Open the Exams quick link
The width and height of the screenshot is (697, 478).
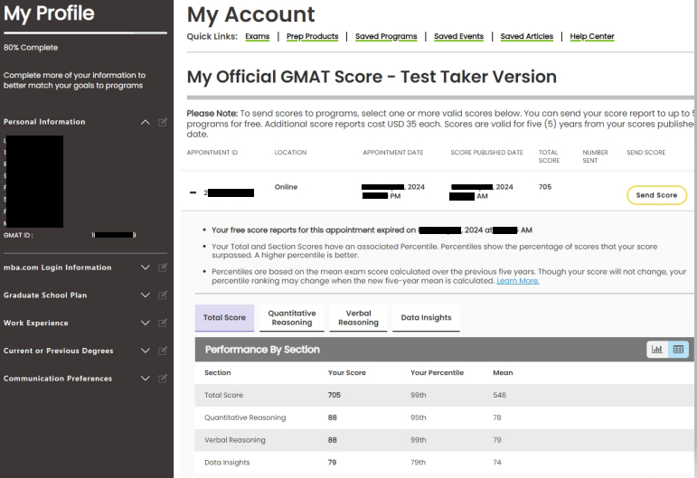pyautogui.click(x=258, y=36)
